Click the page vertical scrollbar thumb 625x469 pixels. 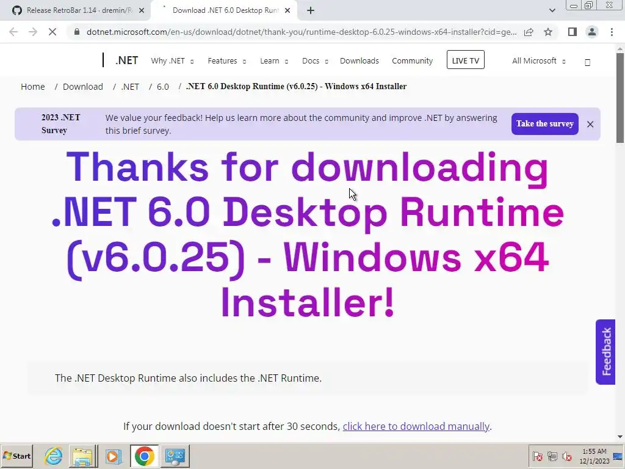point(620,98)
